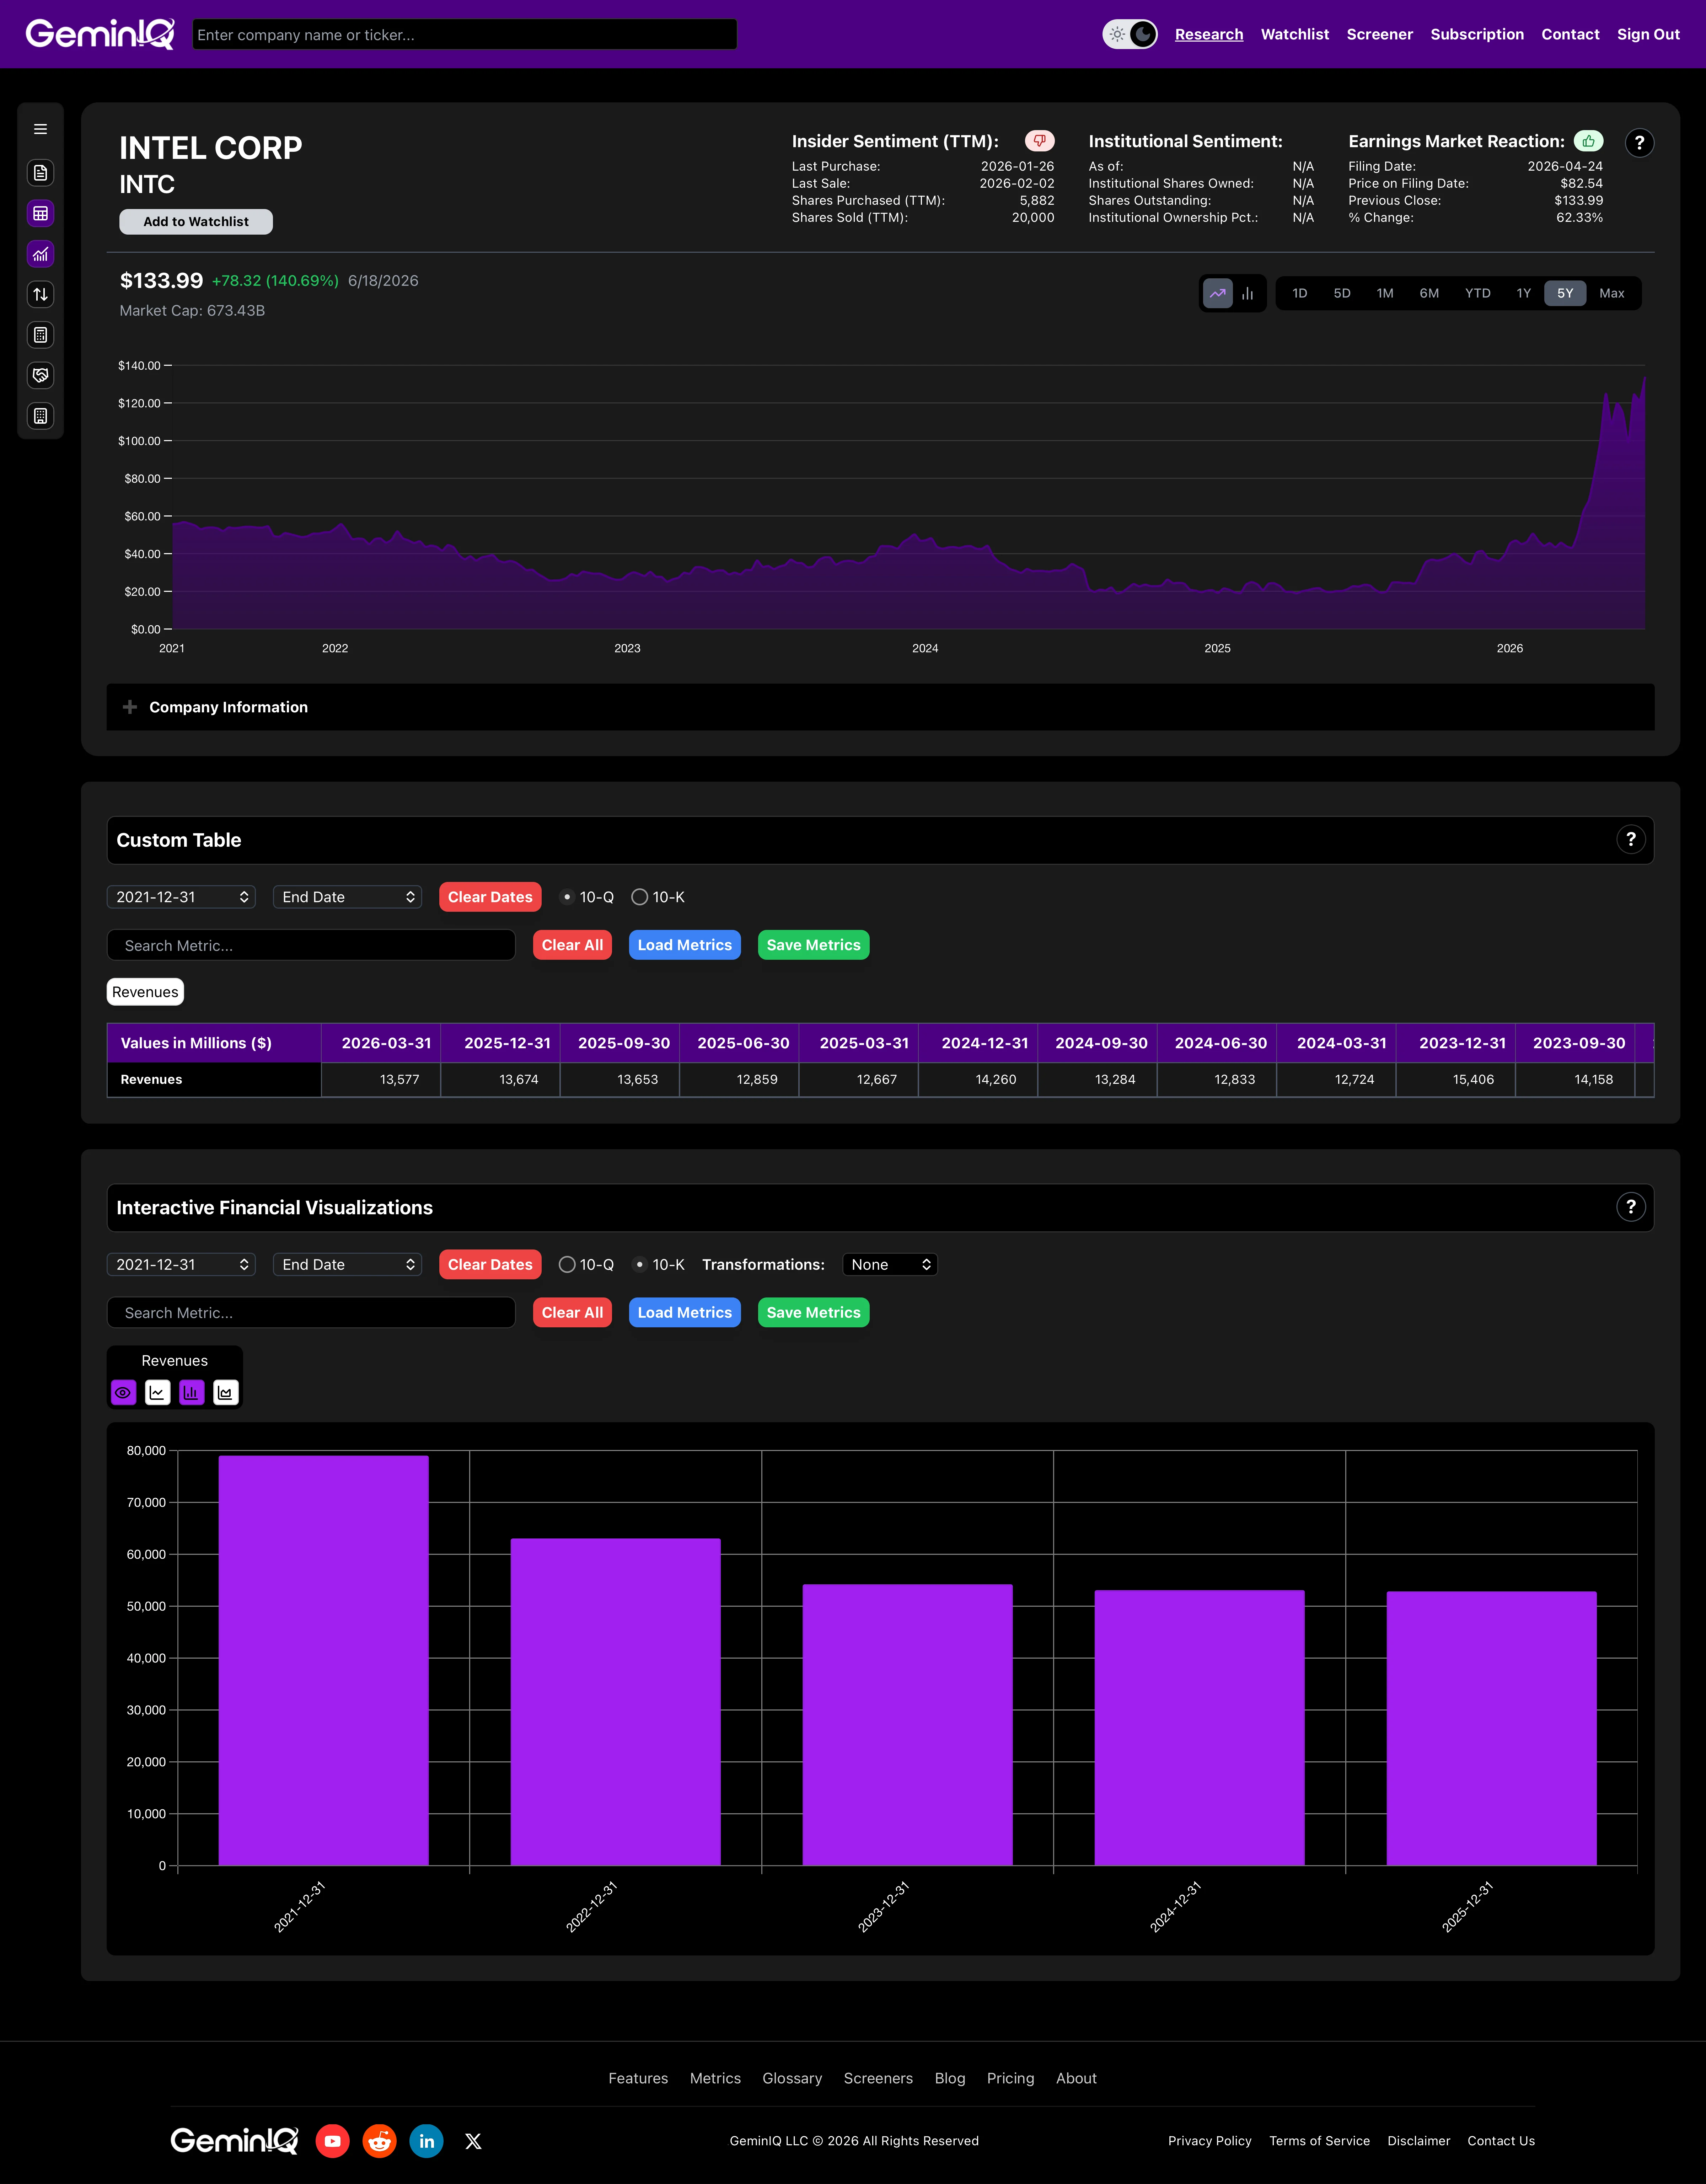Select the handshake icon in the sidebar

pyautogui.click(x=40, y=375)
